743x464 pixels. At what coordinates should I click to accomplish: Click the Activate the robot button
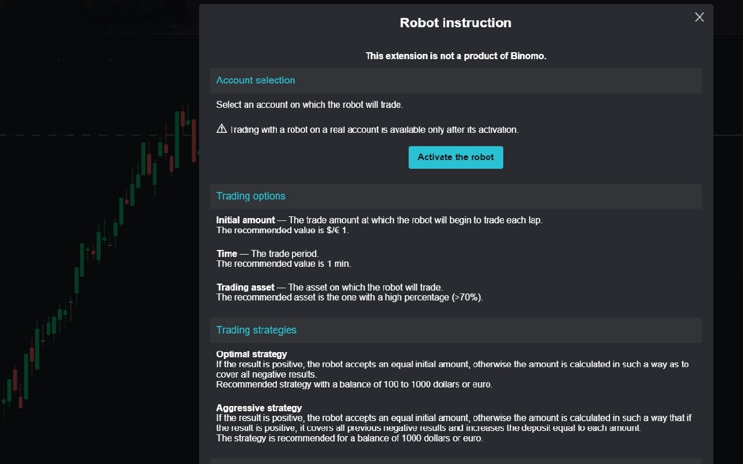point(456,157)
